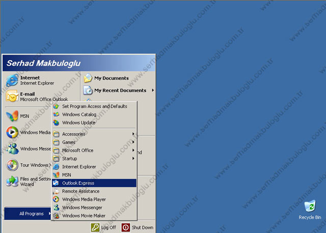
Task: Click the Windows Catalog icon
Action: 56,114
